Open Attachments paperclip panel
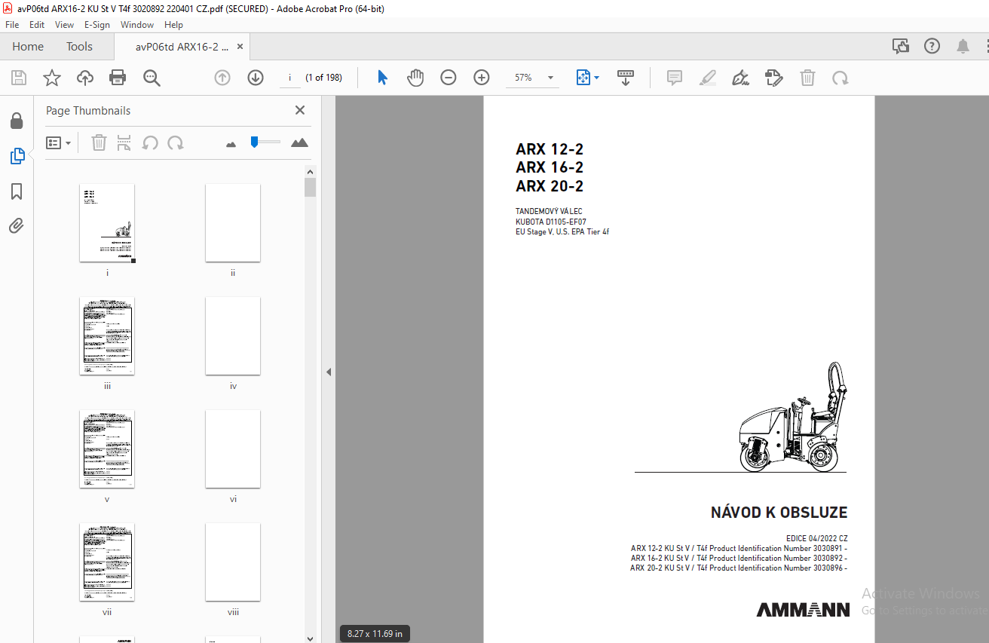This screenshot has width=989, height=643. [17, 225]
